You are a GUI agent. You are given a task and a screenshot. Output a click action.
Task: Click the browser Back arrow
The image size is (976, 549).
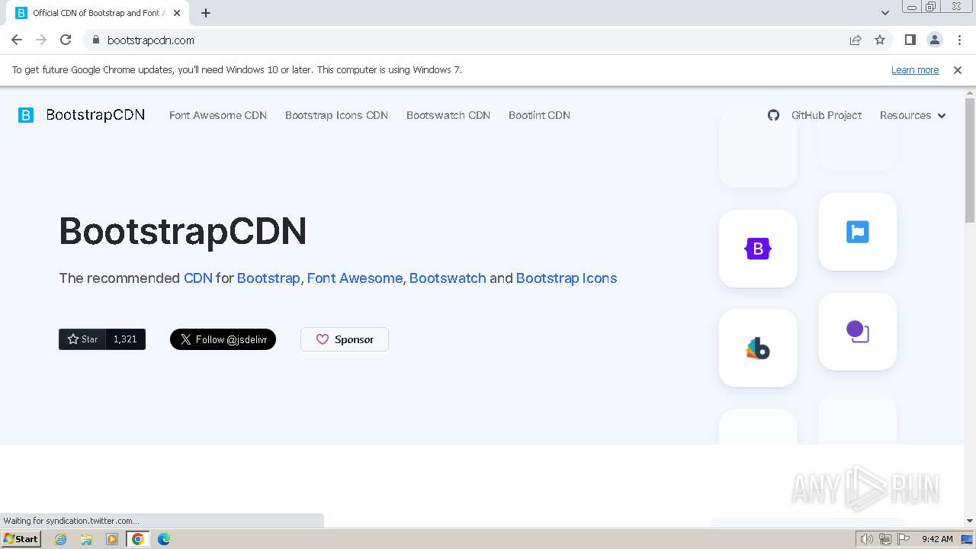click(17, 40)
